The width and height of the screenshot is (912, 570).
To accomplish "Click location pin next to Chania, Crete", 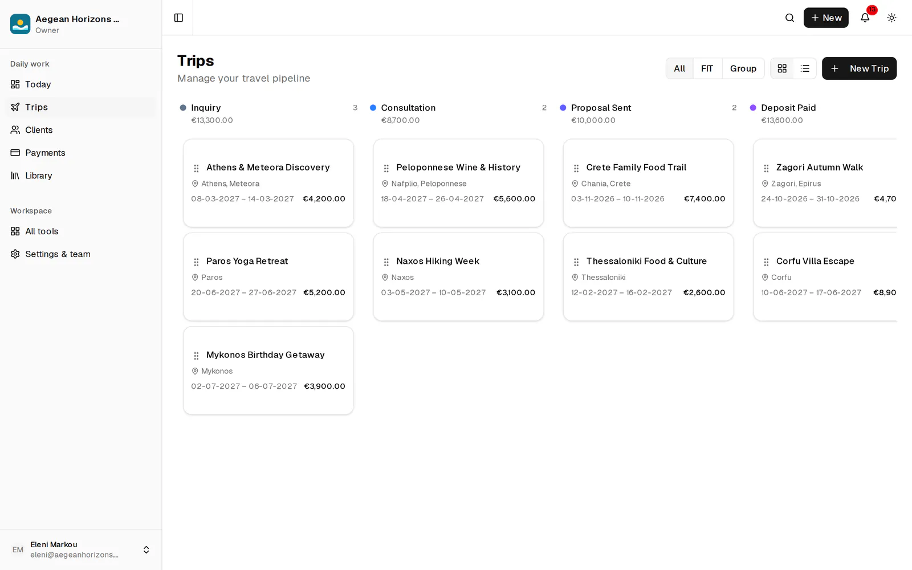I will pyautogui.click(x=575, y=184).
